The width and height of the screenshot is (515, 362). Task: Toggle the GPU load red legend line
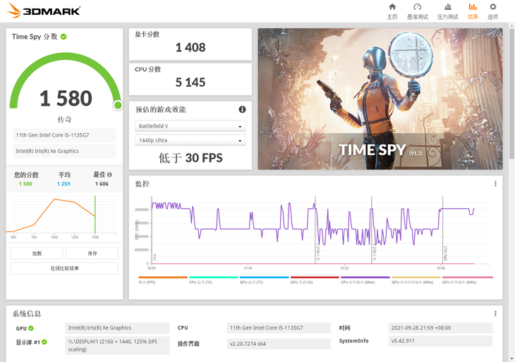(315, 280)
